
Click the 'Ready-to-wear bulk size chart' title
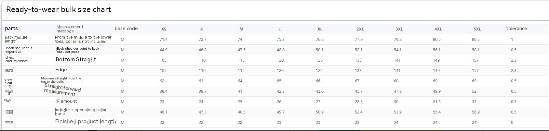pos(59,10)
